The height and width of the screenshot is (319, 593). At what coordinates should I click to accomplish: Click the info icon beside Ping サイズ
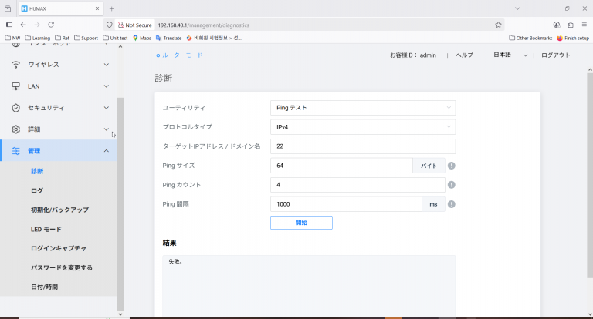pos(451,166)
